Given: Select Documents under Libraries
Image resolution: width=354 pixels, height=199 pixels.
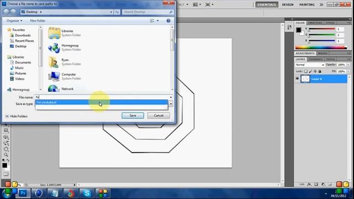Looking at the screenshot, I should coord(20,62).
